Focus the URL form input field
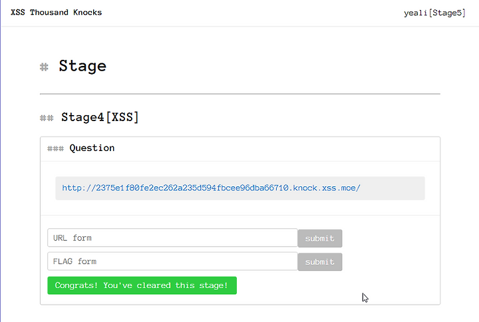The height and width of the screenshot is (322, 479). (x=172, y=238)
